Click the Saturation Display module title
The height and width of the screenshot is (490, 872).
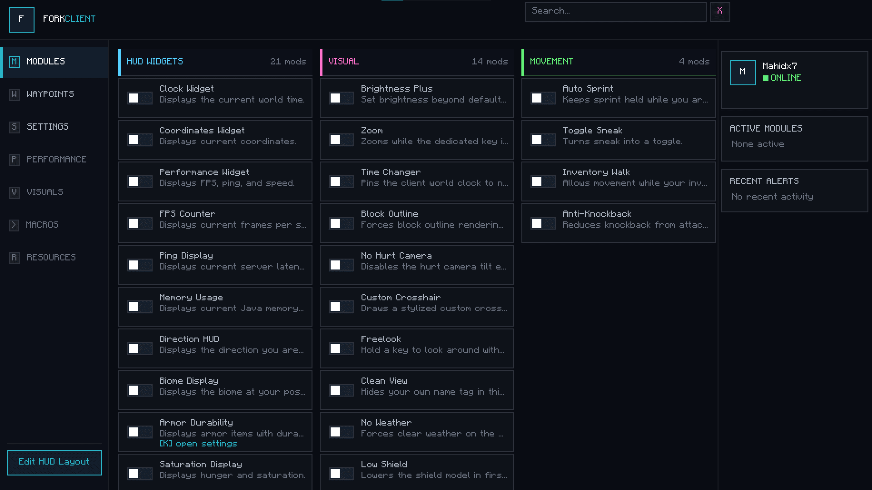[x=200, y=465]
